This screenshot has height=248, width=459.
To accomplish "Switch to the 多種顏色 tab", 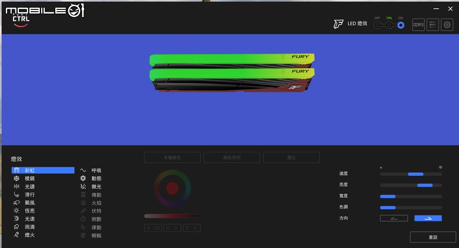I will click(172, 157).
